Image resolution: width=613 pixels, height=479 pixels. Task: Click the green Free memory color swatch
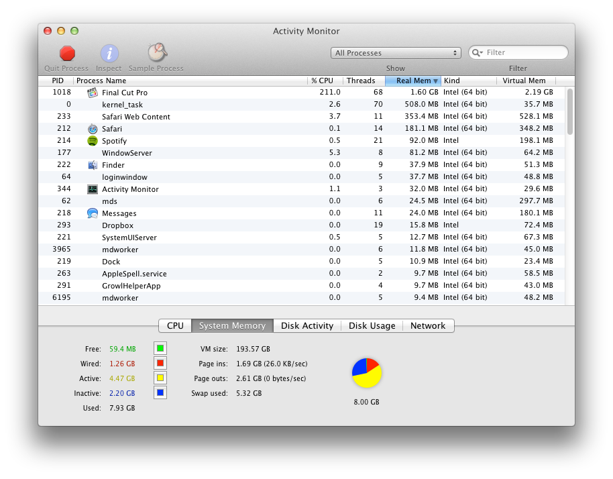pyautogui.click(x=160, y=348)
